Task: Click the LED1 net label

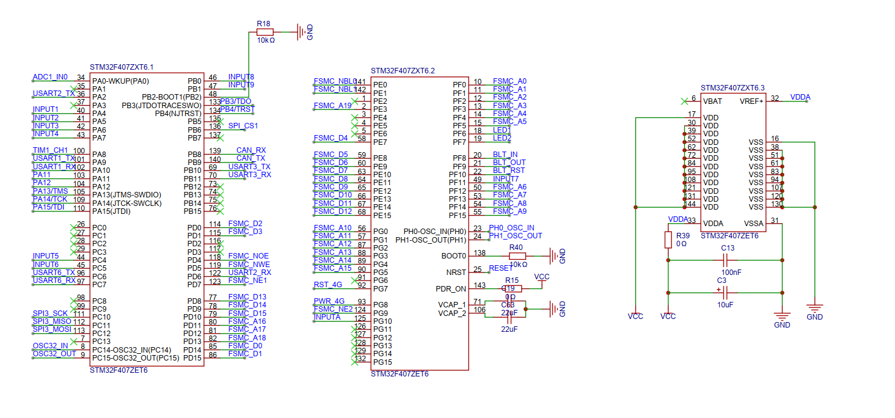Action: pyautogui.click(x=502, y=130)
